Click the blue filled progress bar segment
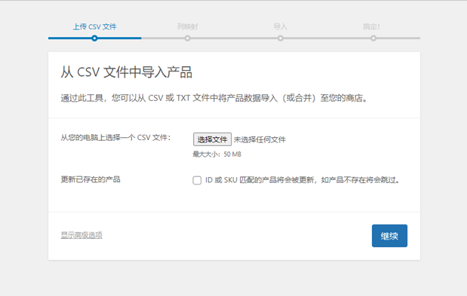Viewport: 467px width, 296px height. tap(95, 38)
